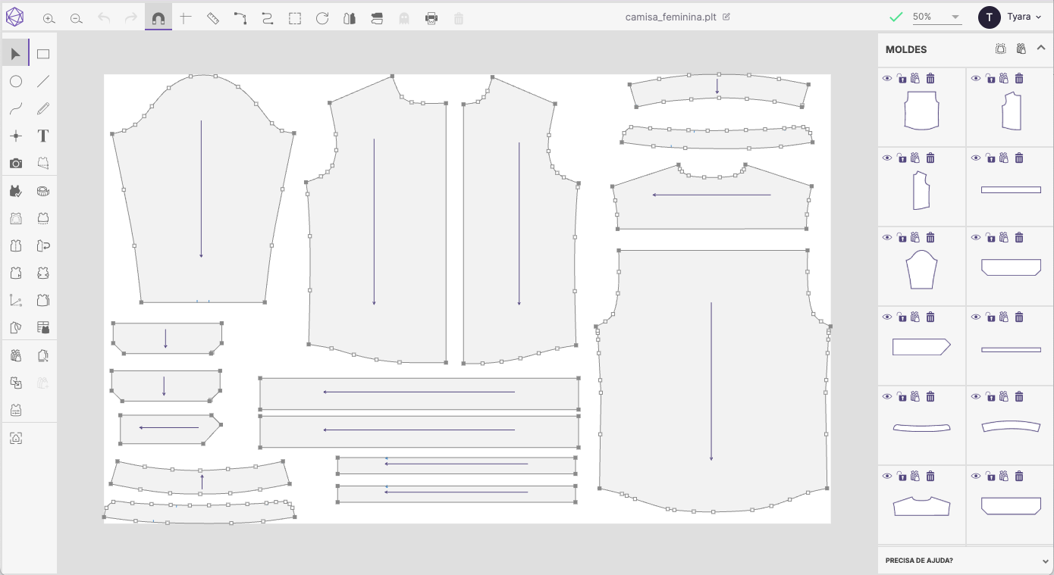The image size is (1054, 575).
Task: Collapse the MOLDES panel
Action: pyautogui.click(x=1041, y=48)
